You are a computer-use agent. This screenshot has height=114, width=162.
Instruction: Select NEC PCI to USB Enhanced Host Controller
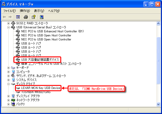[x=52, y=31]
